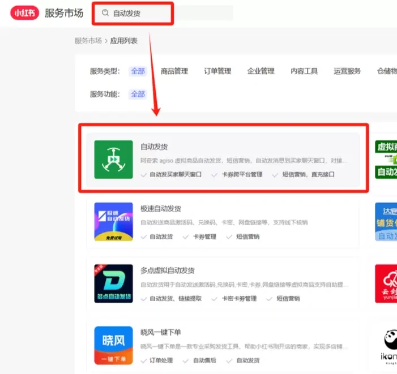Image resolution: width=397 pixels, height=374 pixels.
Task: Click the 服务市场 header title
Action: point(64,13)
